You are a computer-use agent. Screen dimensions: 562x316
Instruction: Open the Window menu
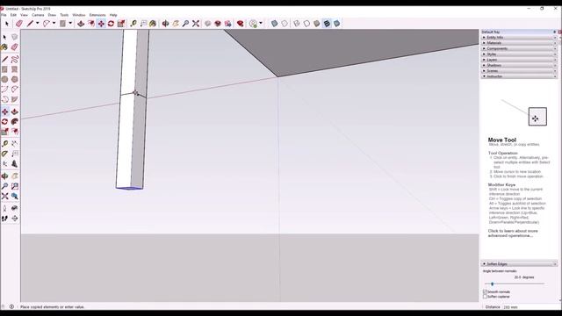point(79,15)
